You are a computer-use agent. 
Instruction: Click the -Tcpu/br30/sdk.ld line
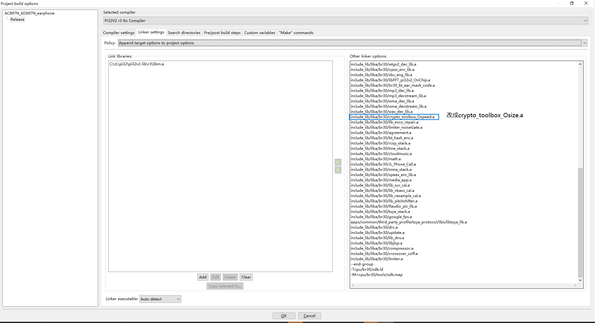point(367,269)
